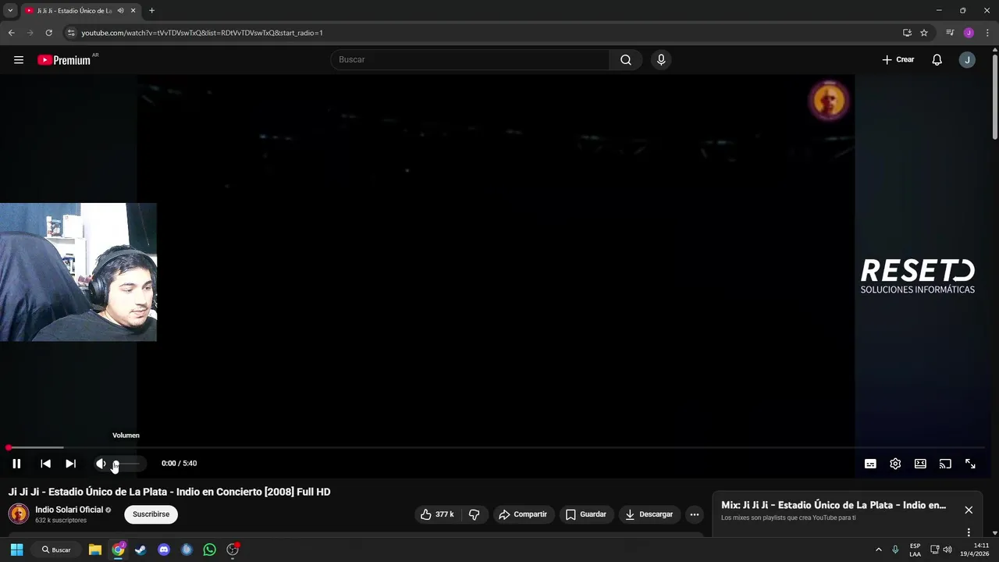Switch ESP LAA keyboard language
The height and width of the screenshot is (562, 999).
coord(915,550)
